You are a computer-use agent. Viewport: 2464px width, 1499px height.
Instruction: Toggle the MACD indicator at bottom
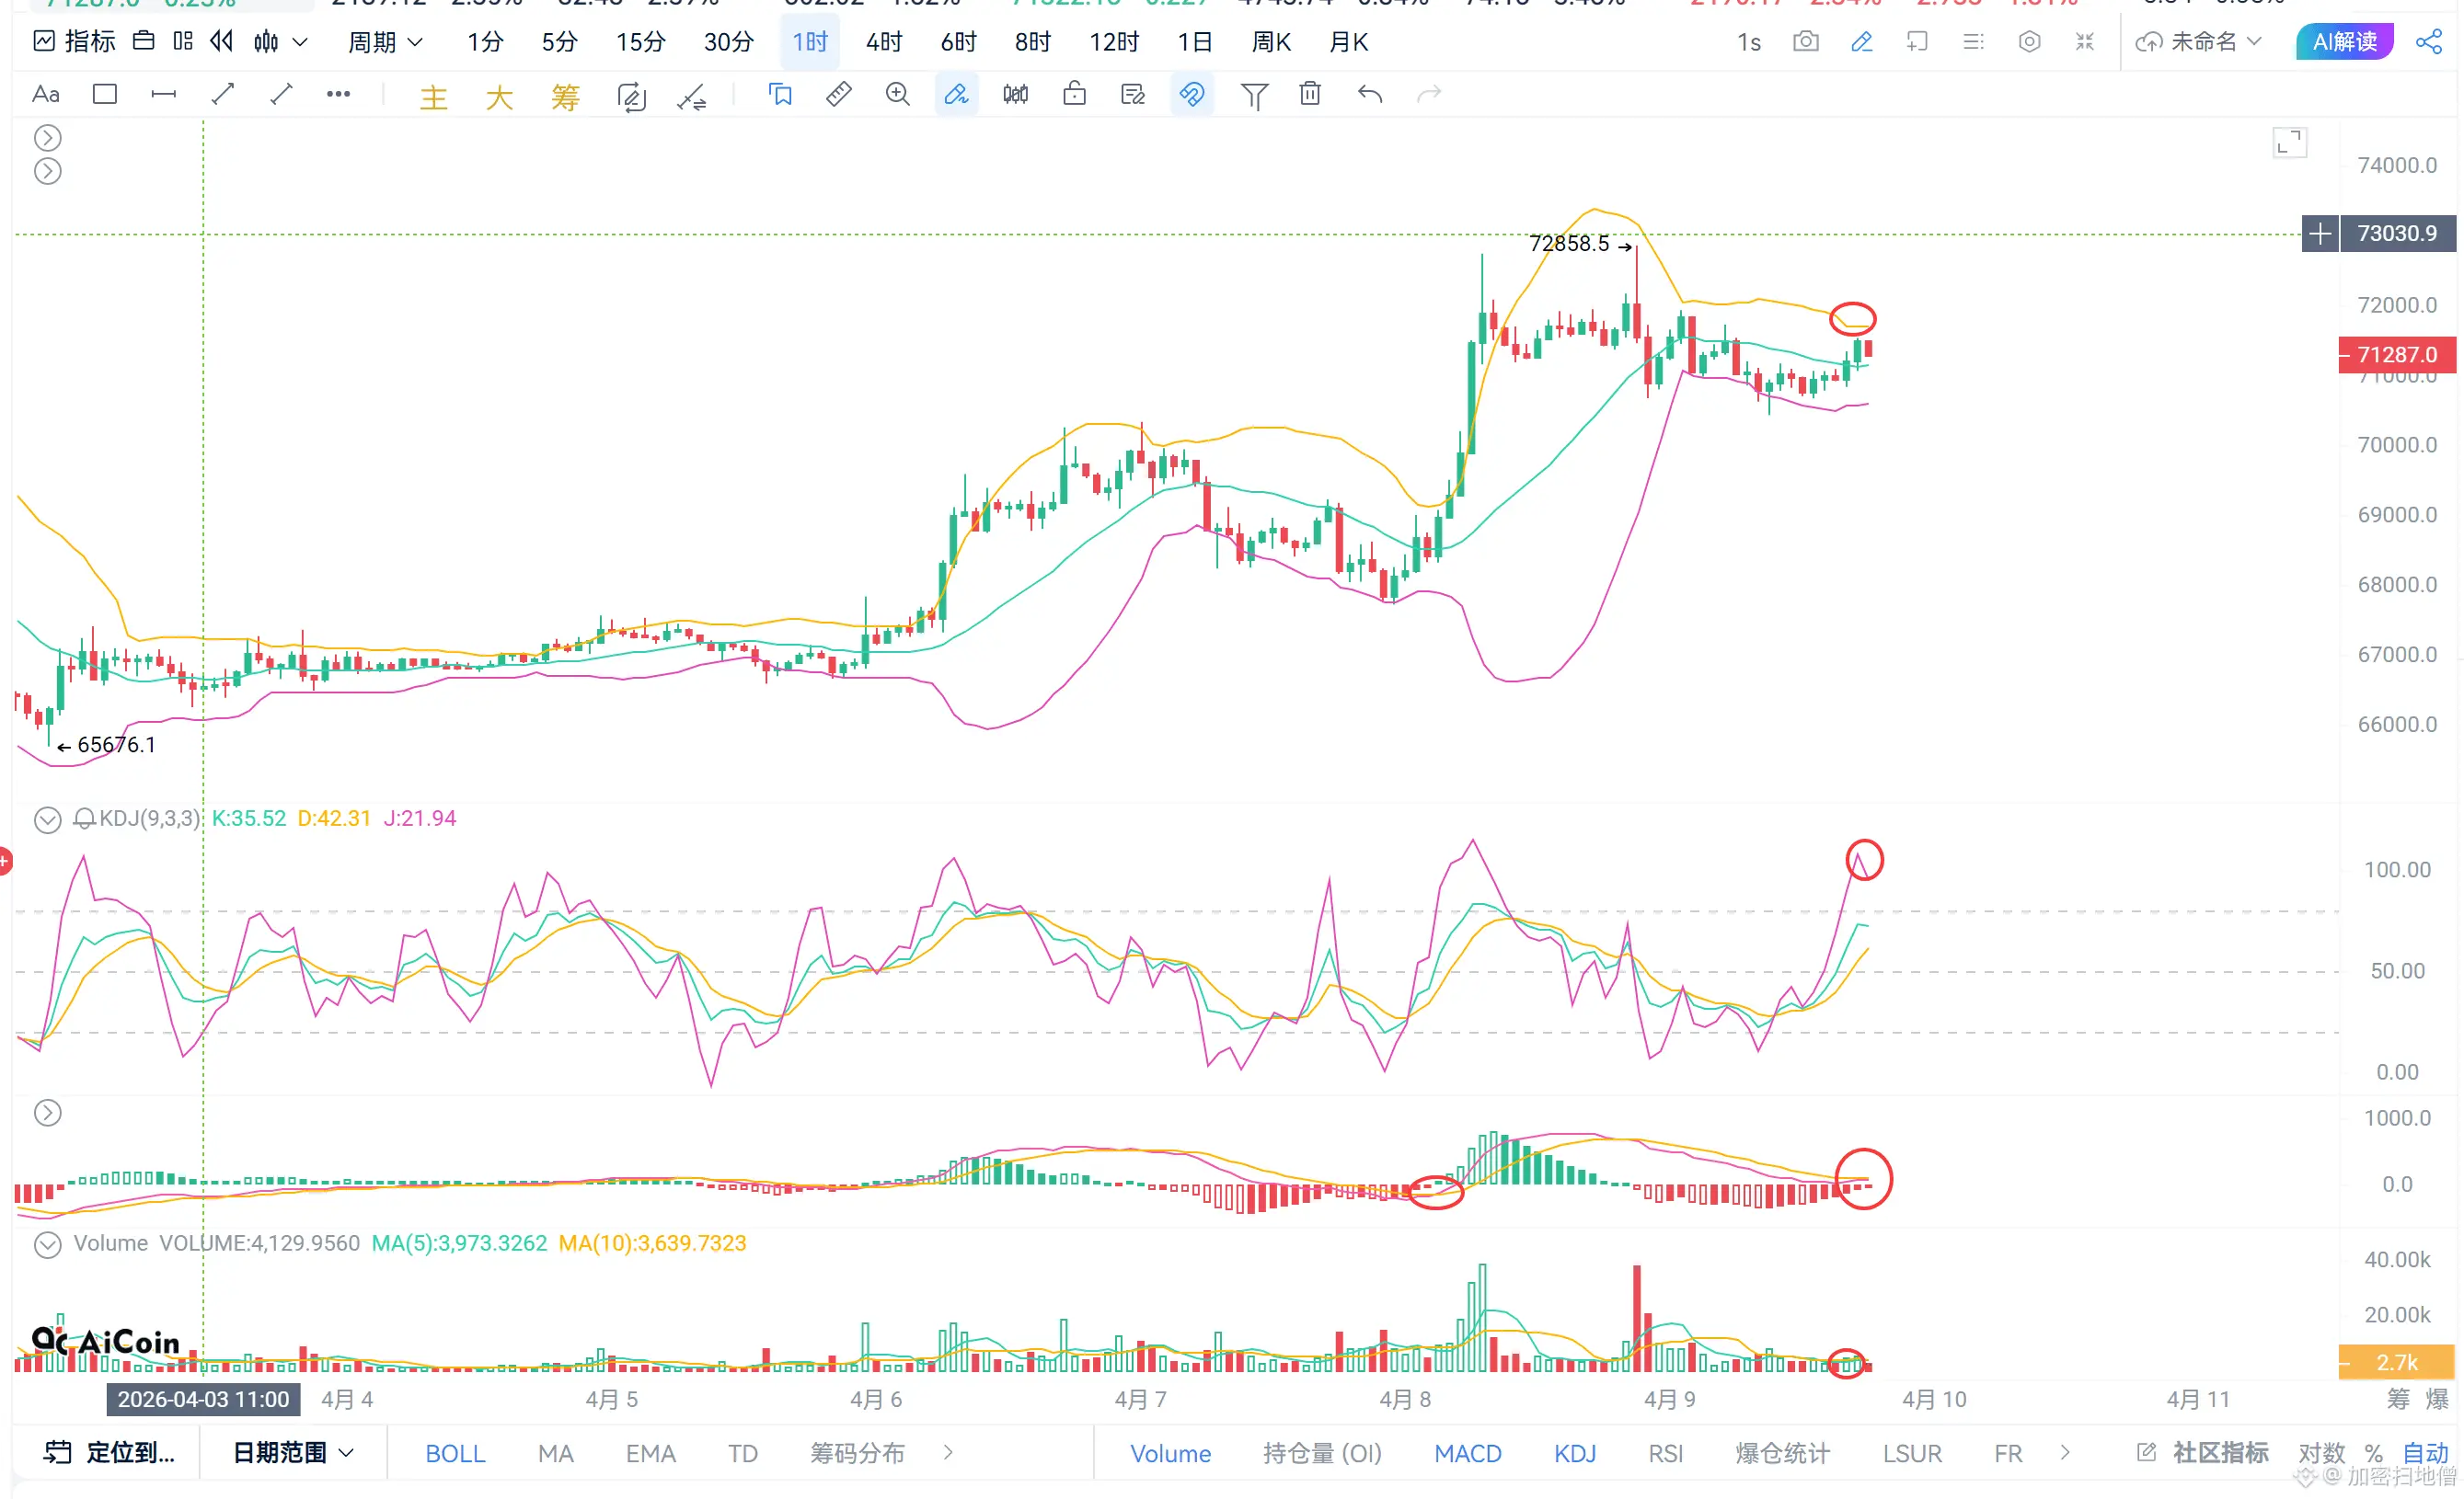click(x=1467, y=1453)
